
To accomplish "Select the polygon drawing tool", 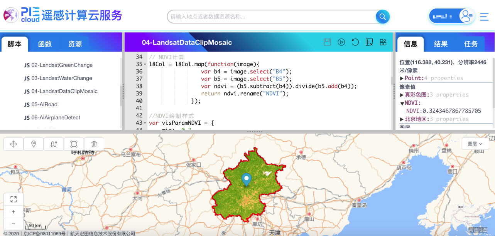I will coord(74,144).
